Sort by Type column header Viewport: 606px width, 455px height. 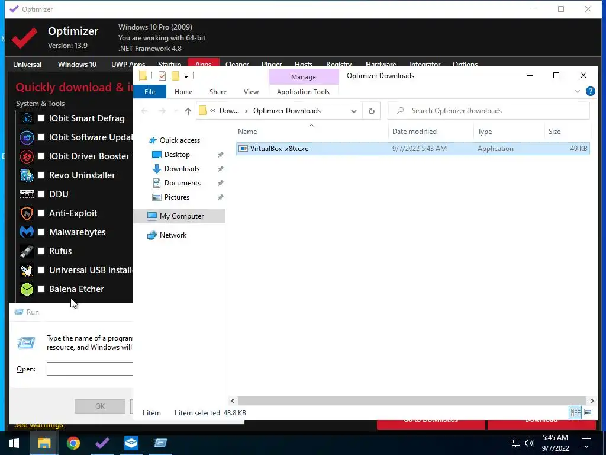click(509, 132)
